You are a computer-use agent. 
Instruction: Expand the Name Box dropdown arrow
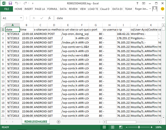tap(21, 18)
